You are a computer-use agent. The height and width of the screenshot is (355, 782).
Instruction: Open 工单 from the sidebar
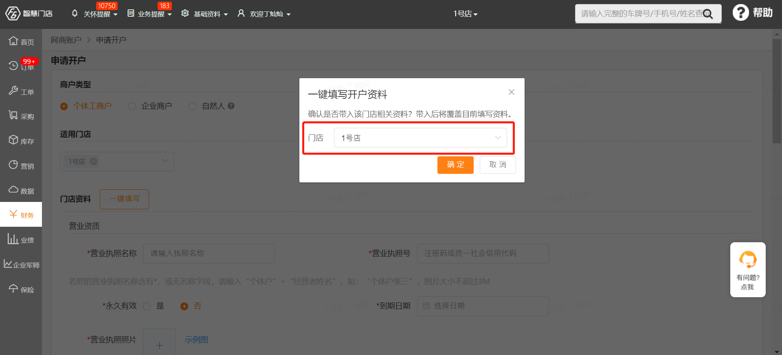[x=21, y=91]
